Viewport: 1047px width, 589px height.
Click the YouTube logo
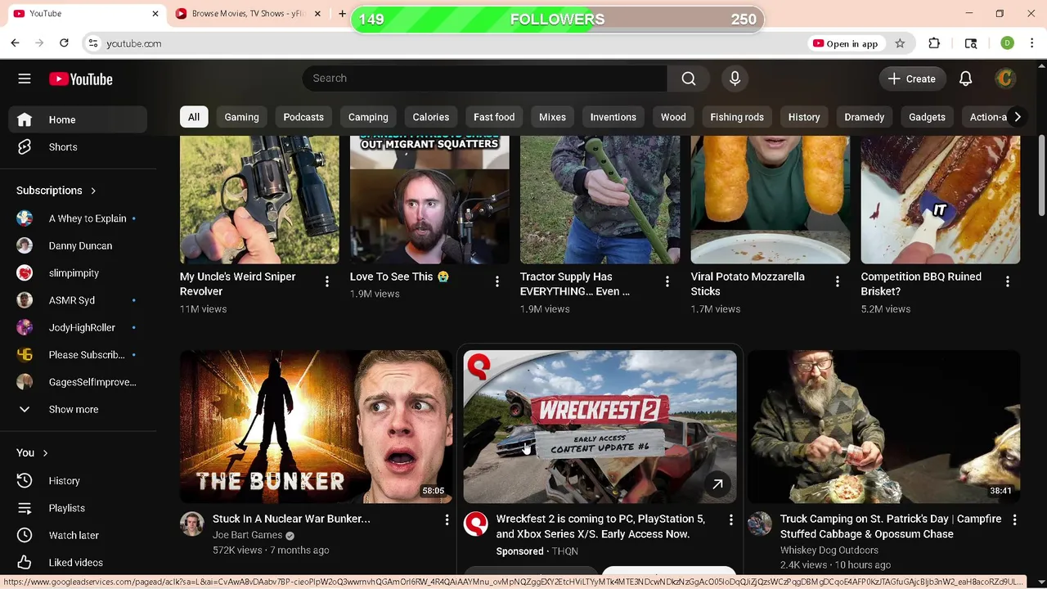(x=80, y=79)
